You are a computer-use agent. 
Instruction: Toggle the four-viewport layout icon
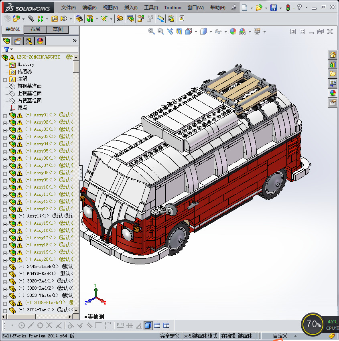coord(166,326)
